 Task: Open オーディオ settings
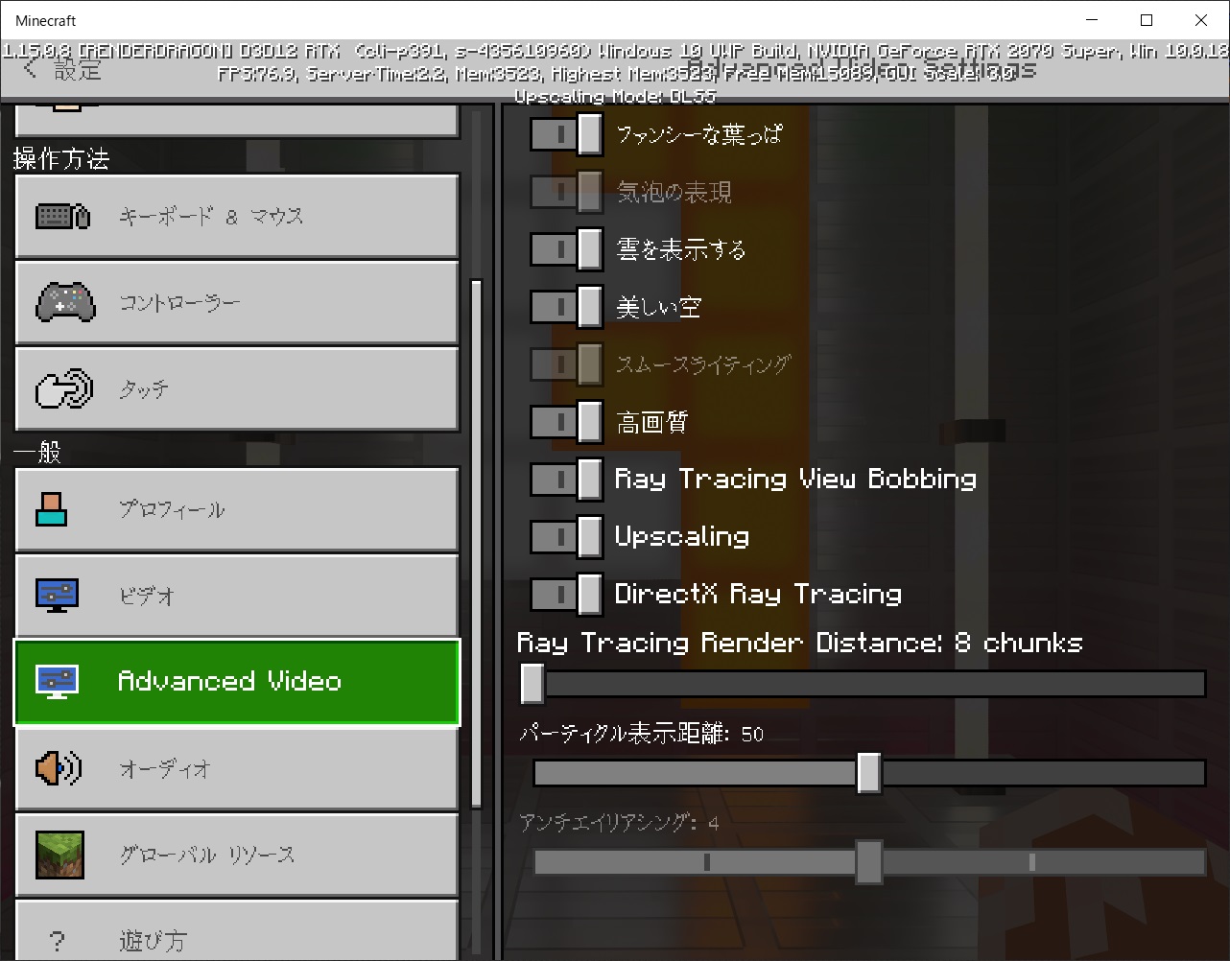(237, 768)
